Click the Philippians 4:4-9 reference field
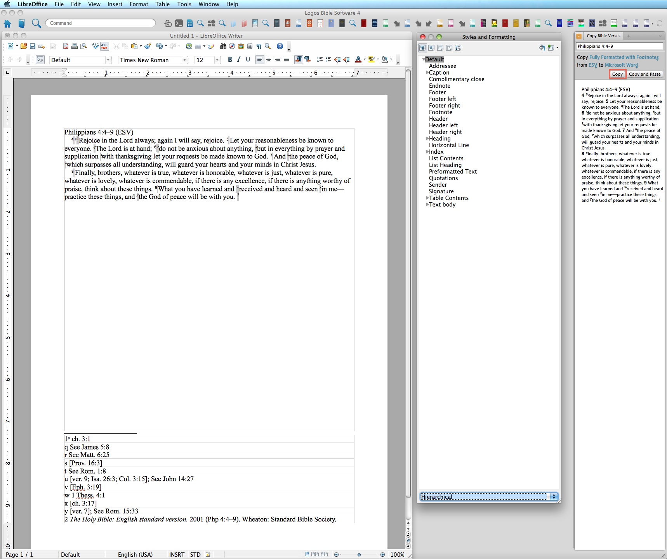Image resolution: width=667 pixels, height=559 pixels. click(x=619, y=46)
